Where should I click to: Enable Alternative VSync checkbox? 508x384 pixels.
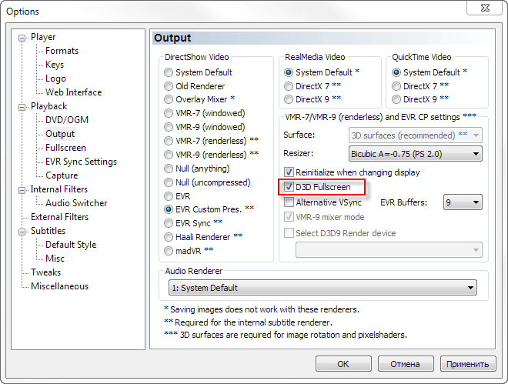(289, 202)
